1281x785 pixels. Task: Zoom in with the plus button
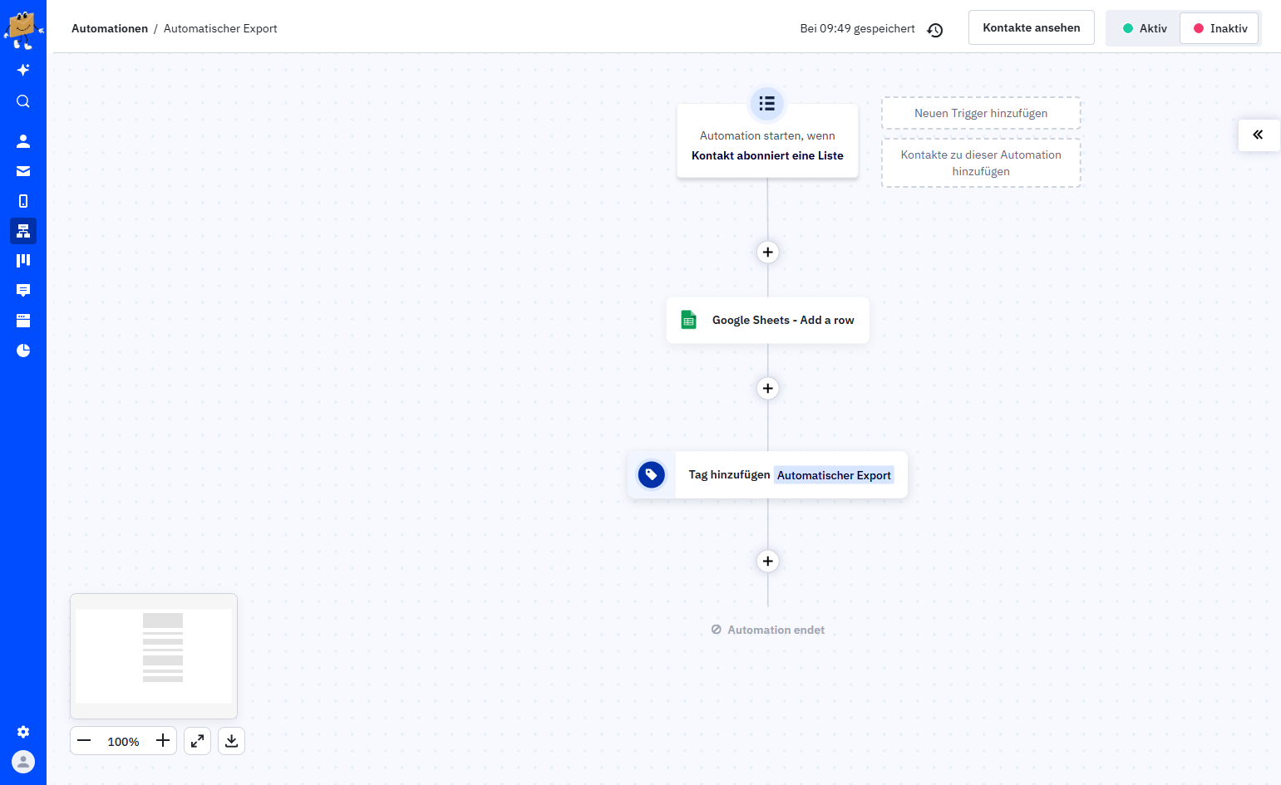point(163,741)
